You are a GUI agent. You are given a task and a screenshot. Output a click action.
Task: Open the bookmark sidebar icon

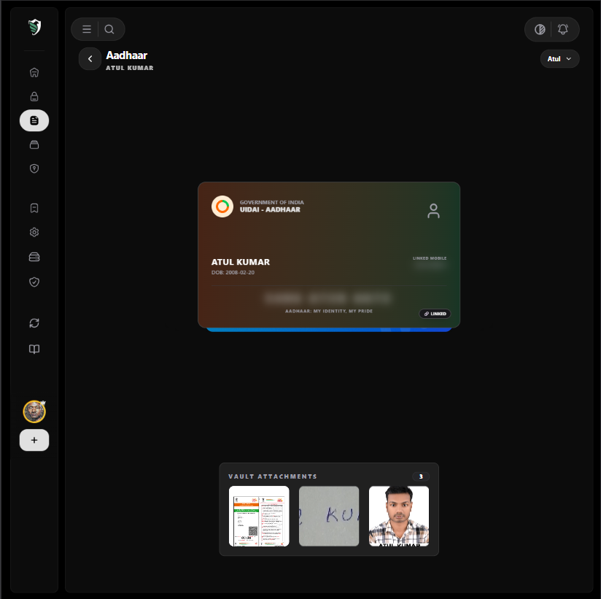click(x=34, y=208)
